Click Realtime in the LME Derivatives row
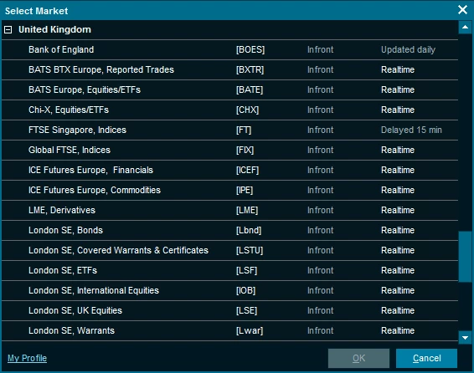This screenshot has width=474, height=373. pyautogui.click(x=398, y=211)
